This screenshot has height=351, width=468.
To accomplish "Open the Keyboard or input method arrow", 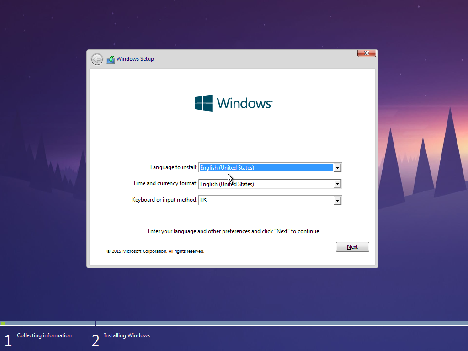I will [337, 201].
